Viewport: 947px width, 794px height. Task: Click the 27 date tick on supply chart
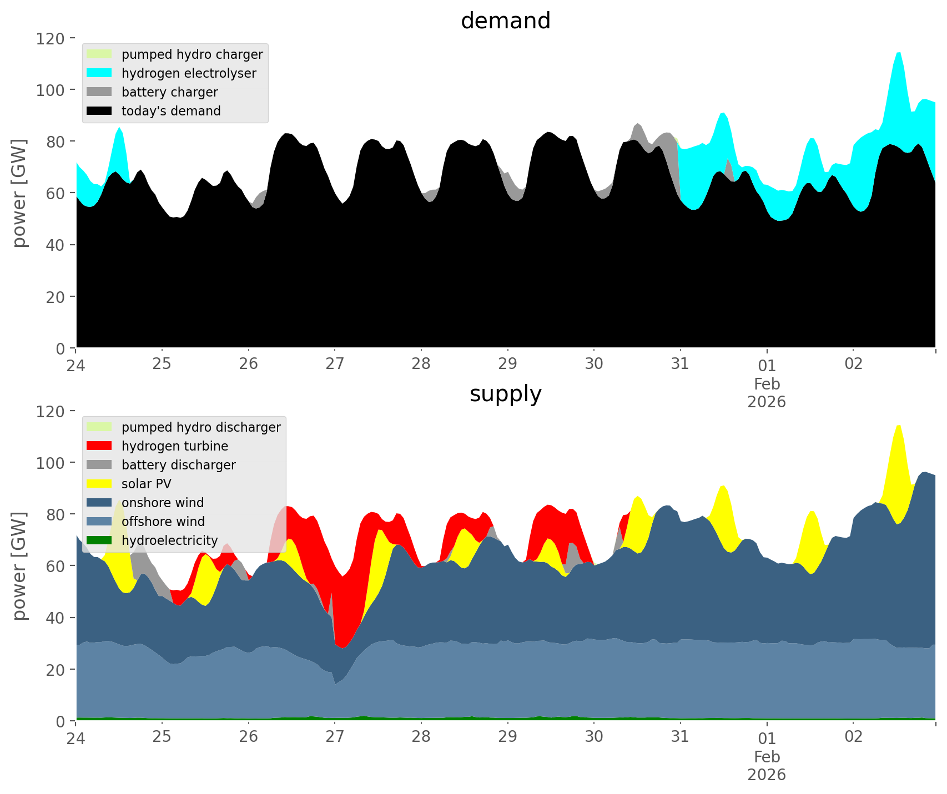(335, 737)
